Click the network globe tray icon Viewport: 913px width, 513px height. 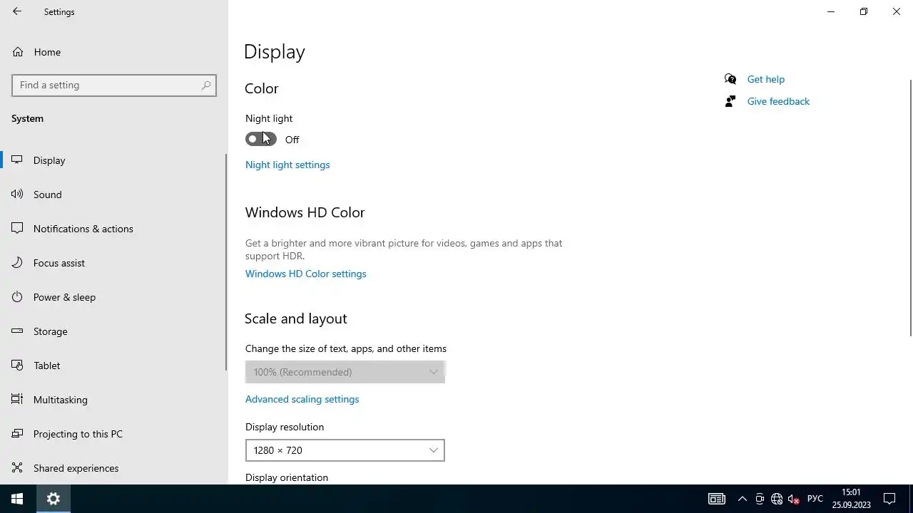[777, 499]
